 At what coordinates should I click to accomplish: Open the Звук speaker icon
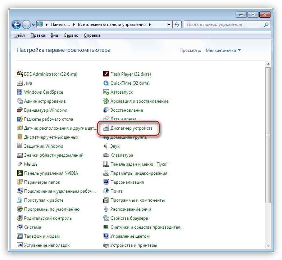coord(106,146)
